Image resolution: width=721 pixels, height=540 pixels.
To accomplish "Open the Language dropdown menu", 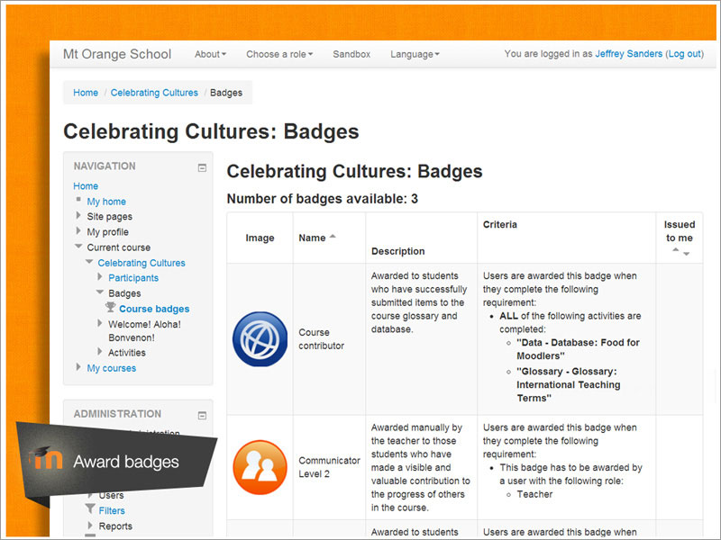I will pyautogui.click(x=415, y=54).
